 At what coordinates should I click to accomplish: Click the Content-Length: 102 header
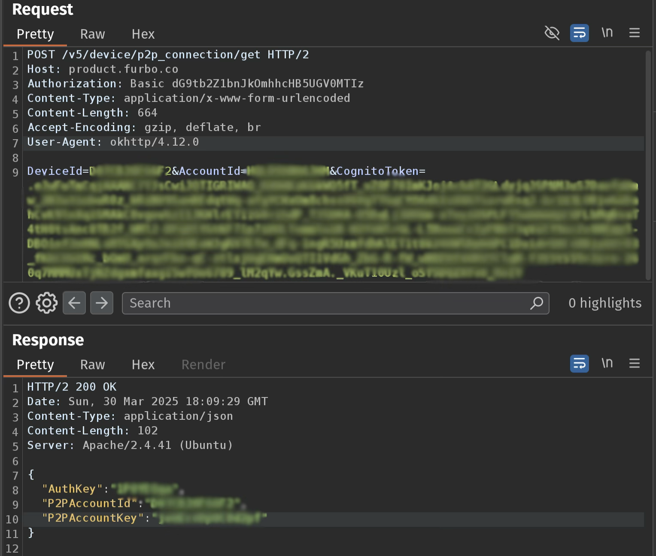click(93, 431)
